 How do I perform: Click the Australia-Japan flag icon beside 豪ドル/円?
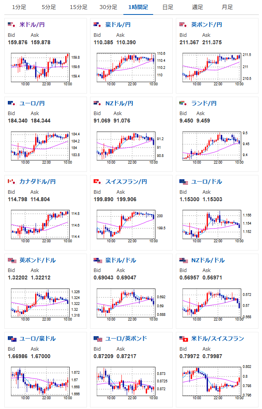click(98, 25)
